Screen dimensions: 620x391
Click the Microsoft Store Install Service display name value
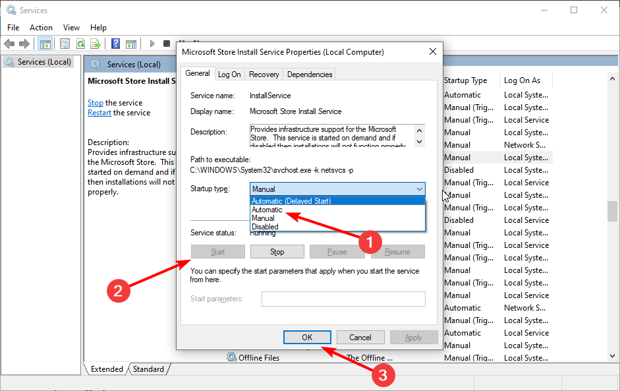(x=295, y=111)
